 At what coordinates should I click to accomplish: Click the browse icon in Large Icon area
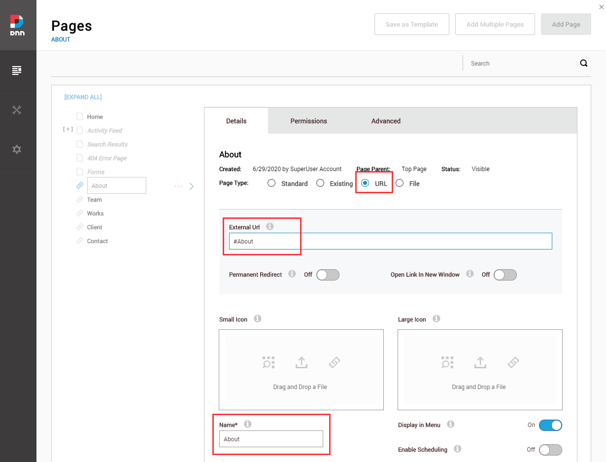coord(447,362)
